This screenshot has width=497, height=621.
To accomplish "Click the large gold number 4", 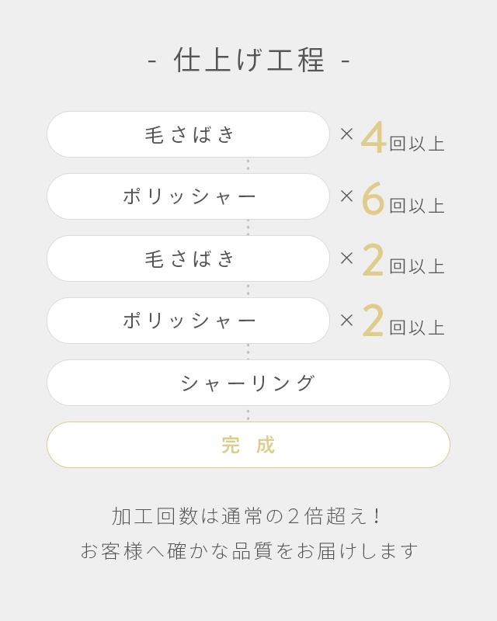I will click(374, 138).
